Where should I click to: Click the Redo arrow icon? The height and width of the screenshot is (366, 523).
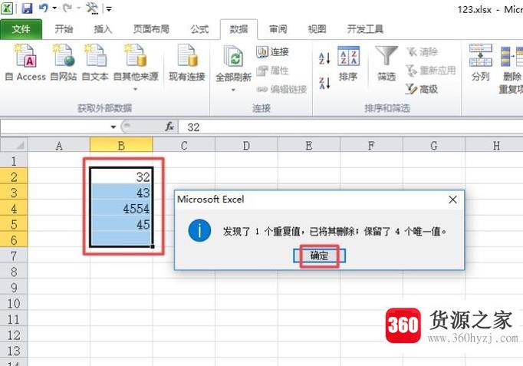(x=67, y=8)
